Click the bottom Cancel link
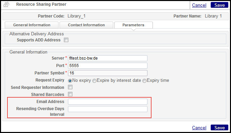 click(x=199, y=128)
